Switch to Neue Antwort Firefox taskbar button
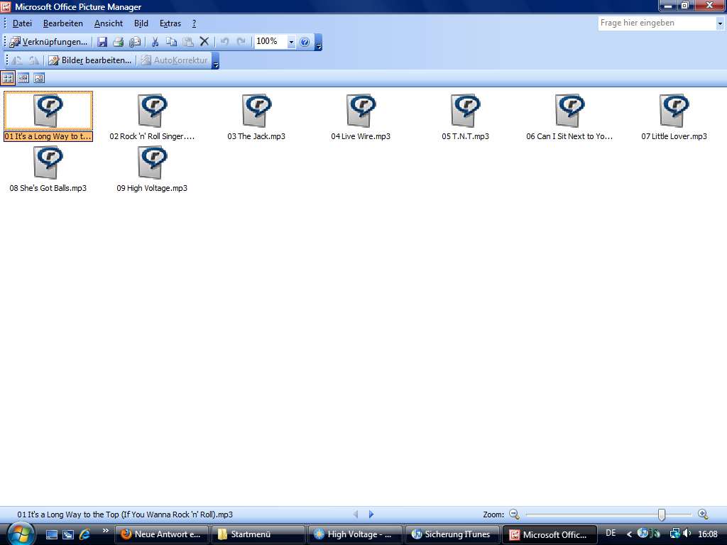The height and width of the screenshot is (545, 727). tap(162, 534)
